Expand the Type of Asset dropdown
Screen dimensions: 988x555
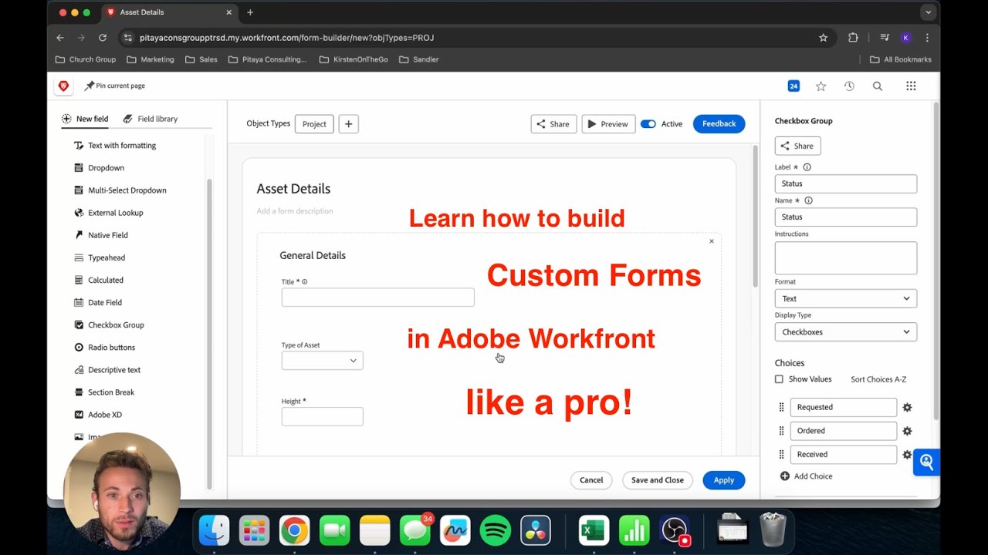[x=322, y=360]
